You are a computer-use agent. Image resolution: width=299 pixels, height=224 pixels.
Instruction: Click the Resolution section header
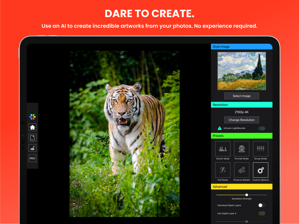242,105
